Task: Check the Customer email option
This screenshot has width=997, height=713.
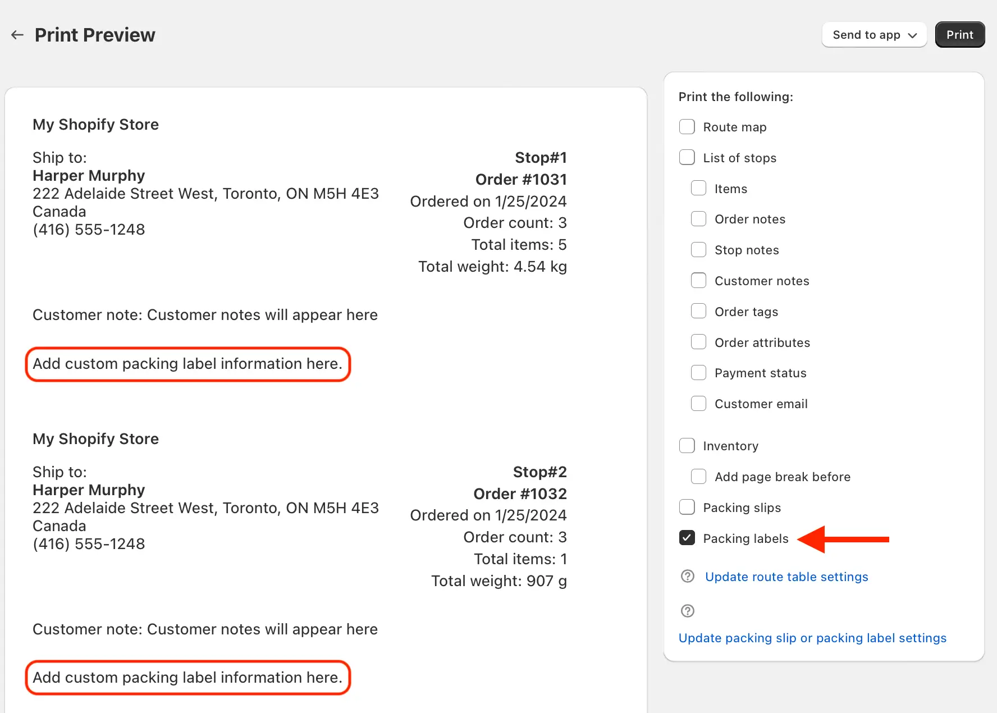Action: click(698, 404)
